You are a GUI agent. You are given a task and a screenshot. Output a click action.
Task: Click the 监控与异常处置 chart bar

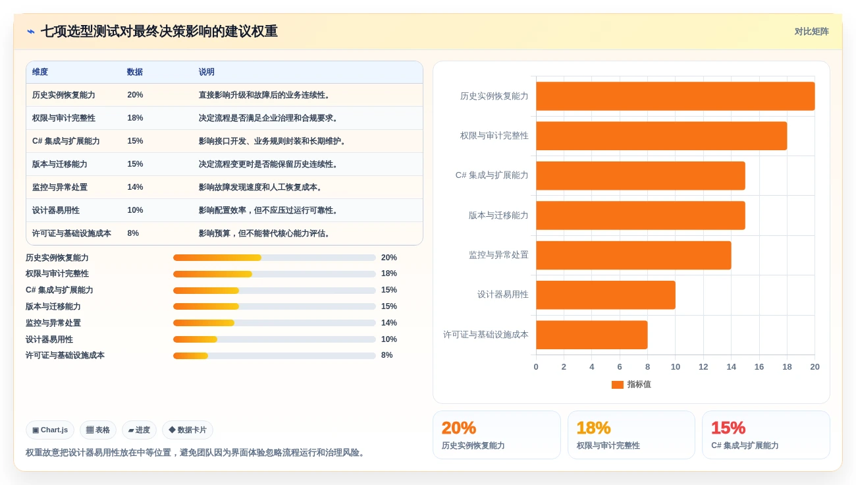[x=633, y=255]
